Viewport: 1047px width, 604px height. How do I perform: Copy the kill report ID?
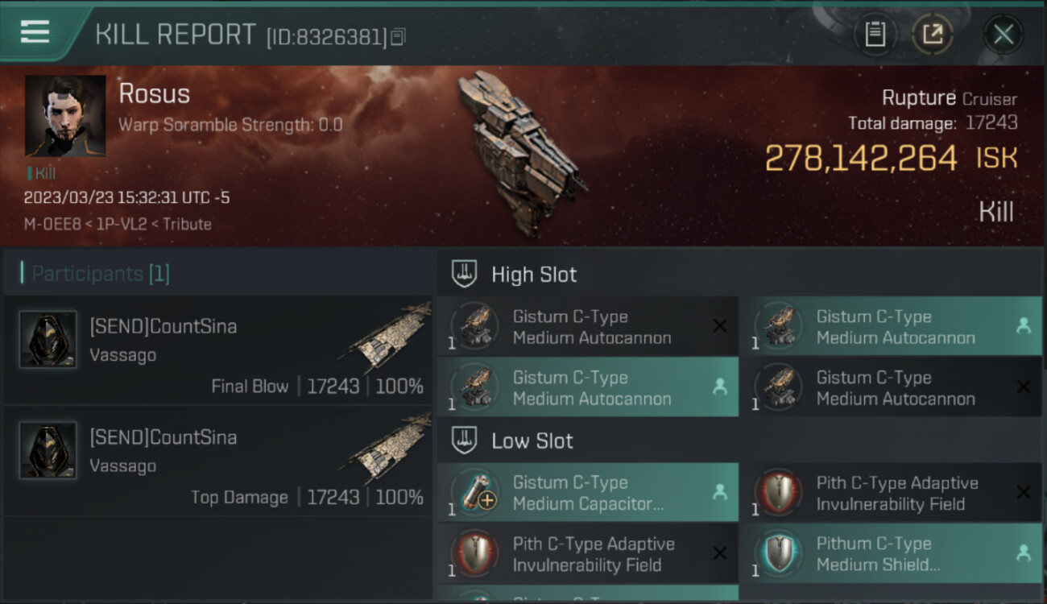tap(398, 37)
